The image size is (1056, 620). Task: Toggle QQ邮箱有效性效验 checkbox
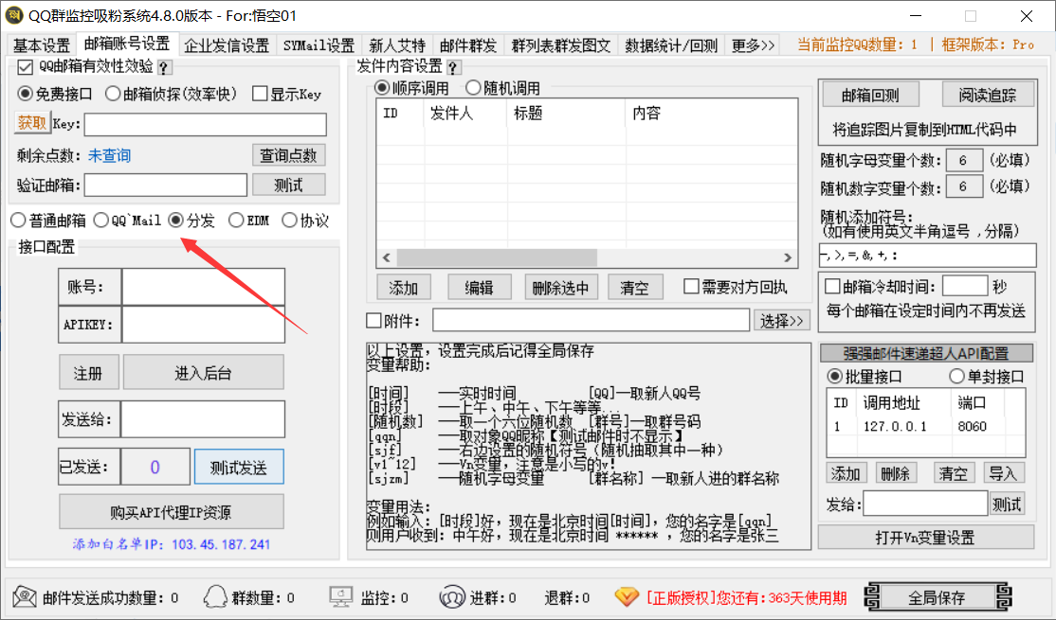click(25, 67)
